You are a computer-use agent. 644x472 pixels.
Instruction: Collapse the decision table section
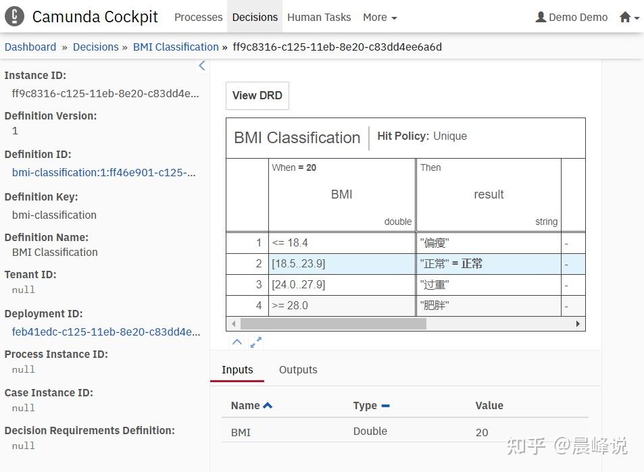[x=237, y=342]
